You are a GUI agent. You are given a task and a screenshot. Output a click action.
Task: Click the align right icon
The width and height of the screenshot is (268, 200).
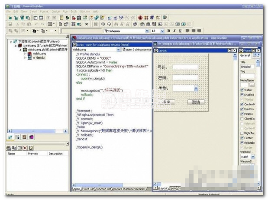[x=199, y=31]
